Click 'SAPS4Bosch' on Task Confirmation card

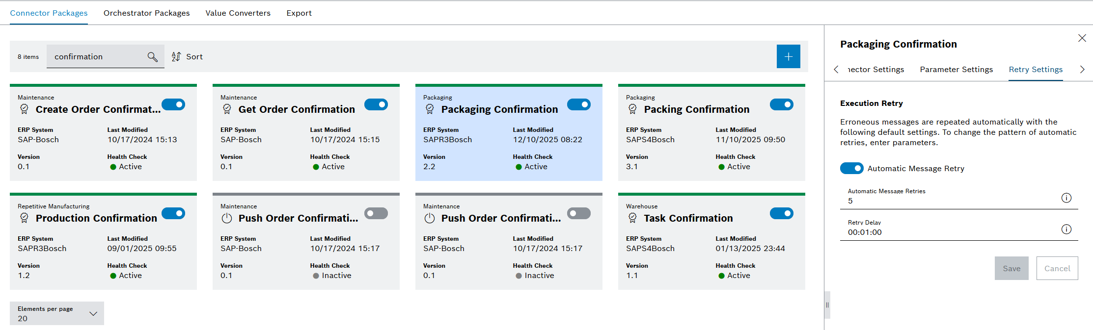[650, 249]
